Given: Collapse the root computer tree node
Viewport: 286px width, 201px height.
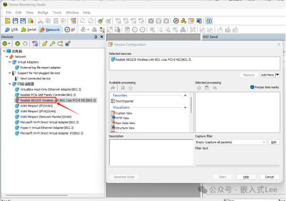Looking at the screenshot, I should coord(4,51).
